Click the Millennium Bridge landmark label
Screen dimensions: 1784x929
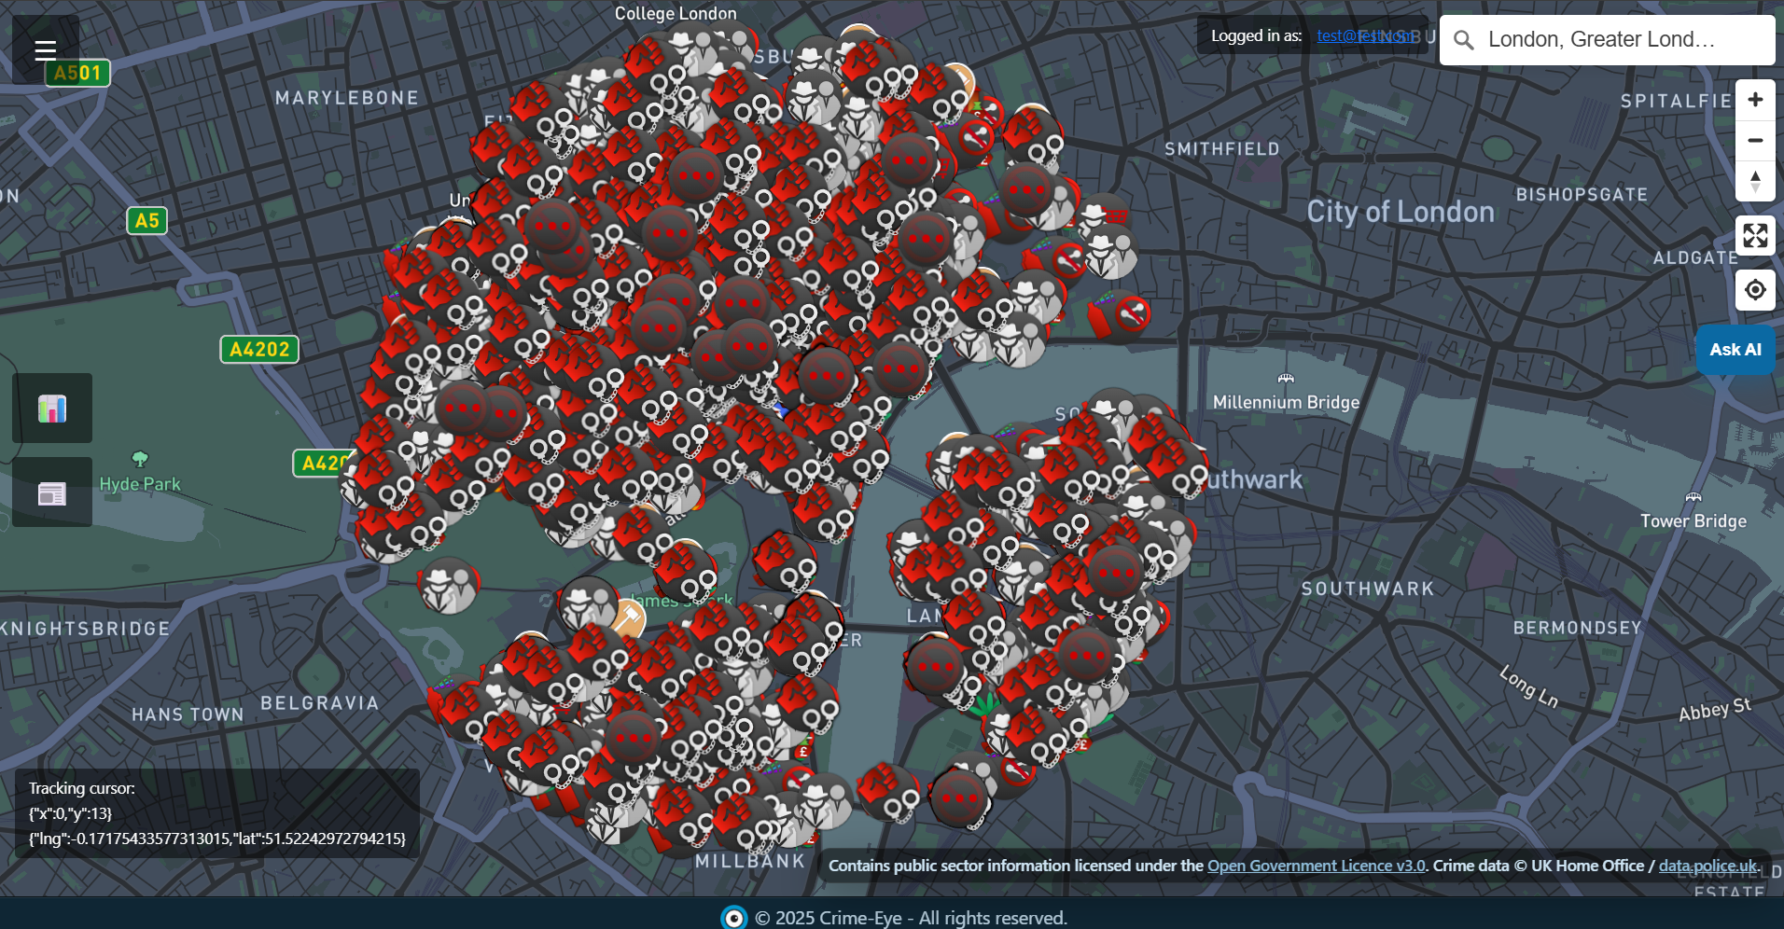point(1286,402)
